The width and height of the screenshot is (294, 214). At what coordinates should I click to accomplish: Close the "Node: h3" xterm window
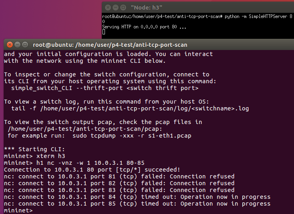tap(108, 8)
